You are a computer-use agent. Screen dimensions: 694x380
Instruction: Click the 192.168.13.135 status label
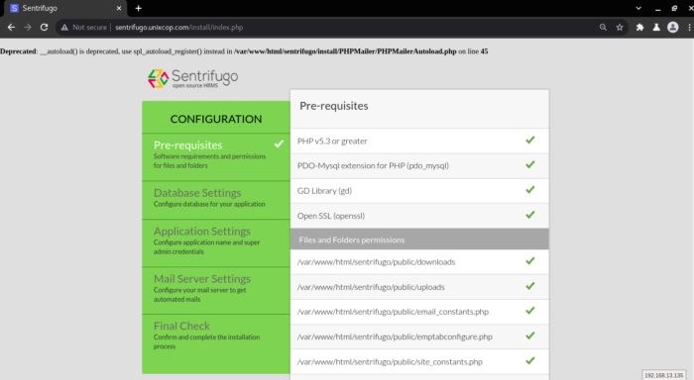coord(664,375)
